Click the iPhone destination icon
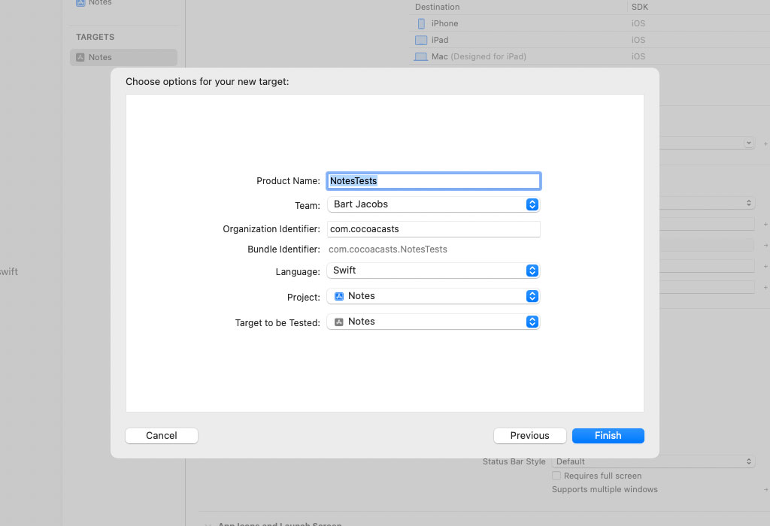 tap(421, 24)
